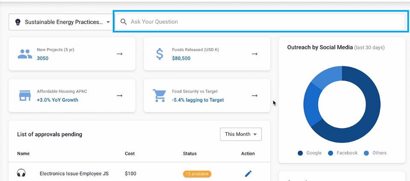This screenshot has height=181, width=410.
Task: Open Funds Released details arrow
Action: [255, 54]
